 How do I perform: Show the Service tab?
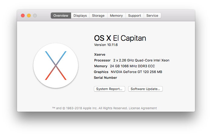point(152,16)
